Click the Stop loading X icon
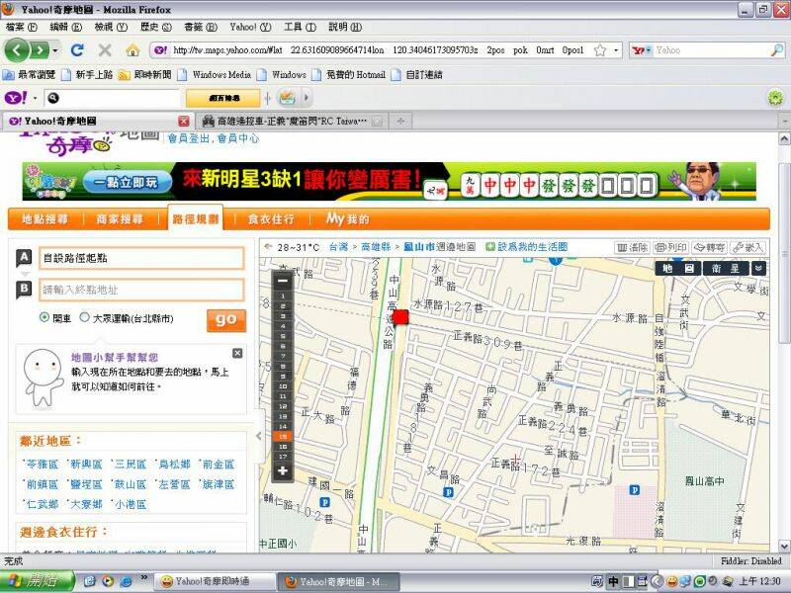This screenshot has height=593, width=791. 105,50
